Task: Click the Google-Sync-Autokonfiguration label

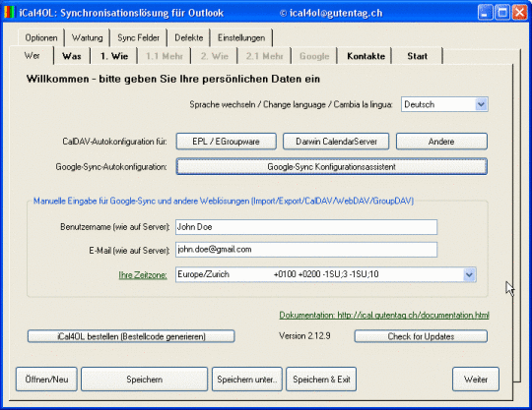Action: 111,167
